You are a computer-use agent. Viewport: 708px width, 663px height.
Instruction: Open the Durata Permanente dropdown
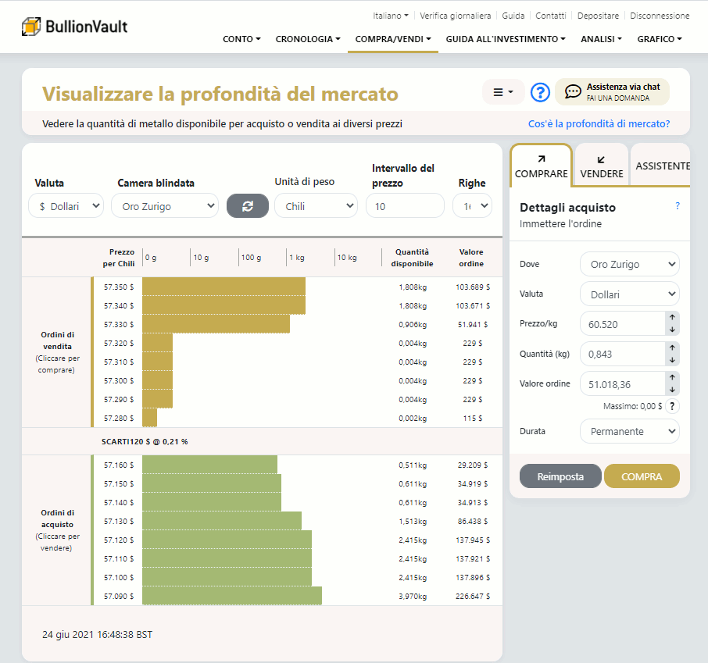coord(629,431)
